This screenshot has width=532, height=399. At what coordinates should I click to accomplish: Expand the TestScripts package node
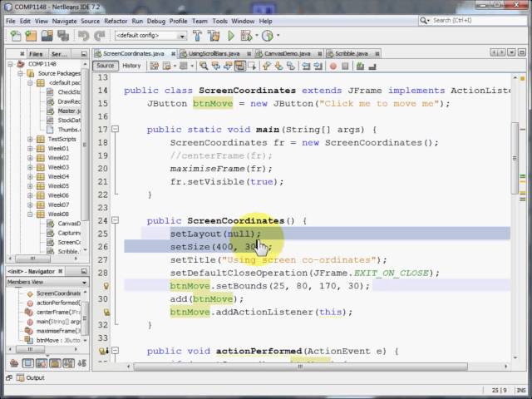(30, 139)
